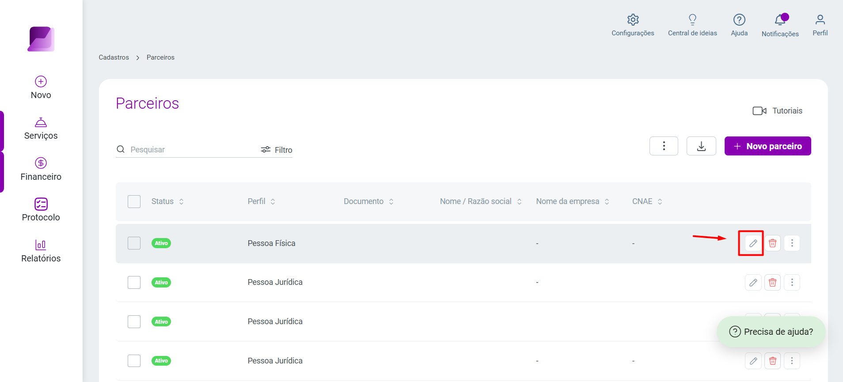
Task: Open more options menu beside download button
Action: click(664, 146)
